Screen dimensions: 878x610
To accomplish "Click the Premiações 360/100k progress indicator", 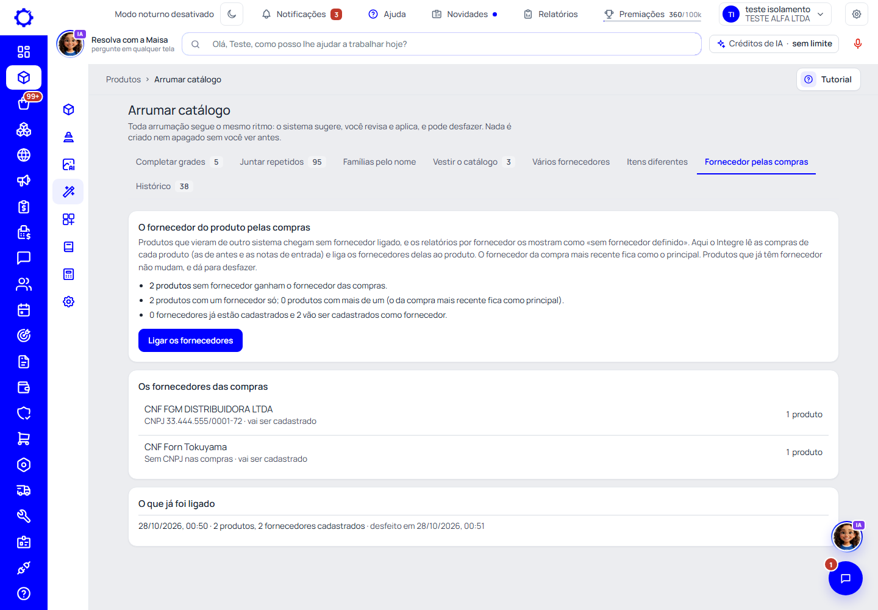I will (652, 14).
